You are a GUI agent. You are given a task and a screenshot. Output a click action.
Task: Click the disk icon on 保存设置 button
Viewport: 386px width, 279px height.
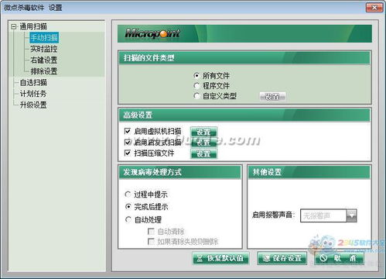pos(266,258)
